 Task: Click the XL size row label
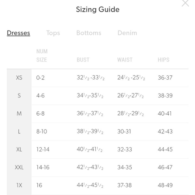click(x=19, y=149)
